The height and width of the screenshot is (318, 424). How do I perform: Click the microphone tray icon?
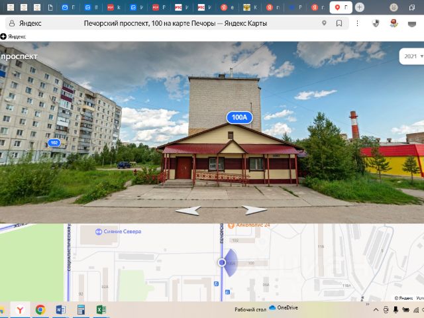(396, 310)
